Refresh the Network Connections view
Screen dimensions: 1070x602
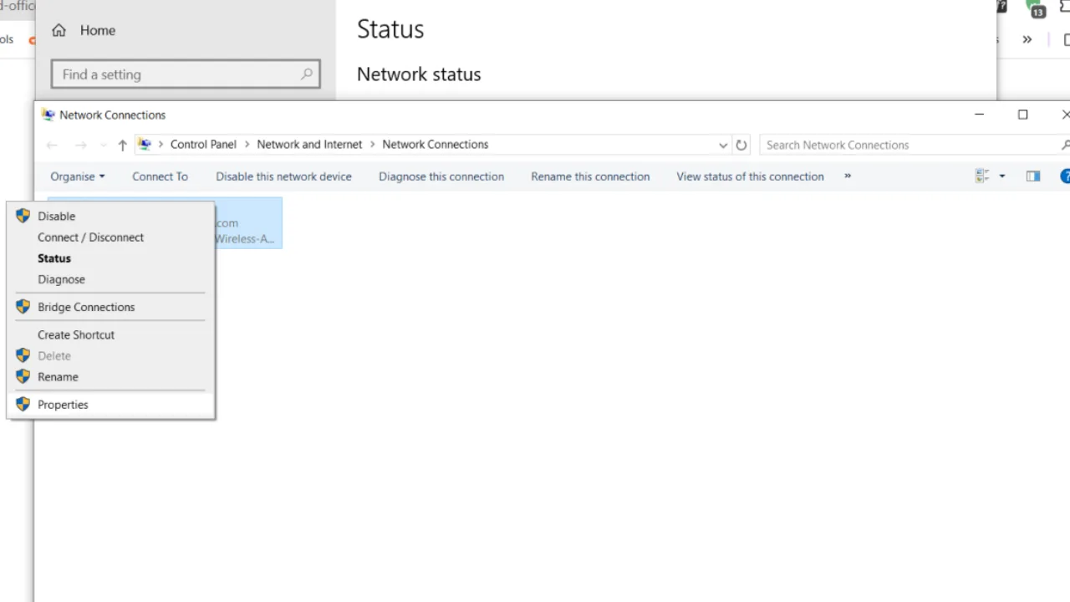point(741,145)
